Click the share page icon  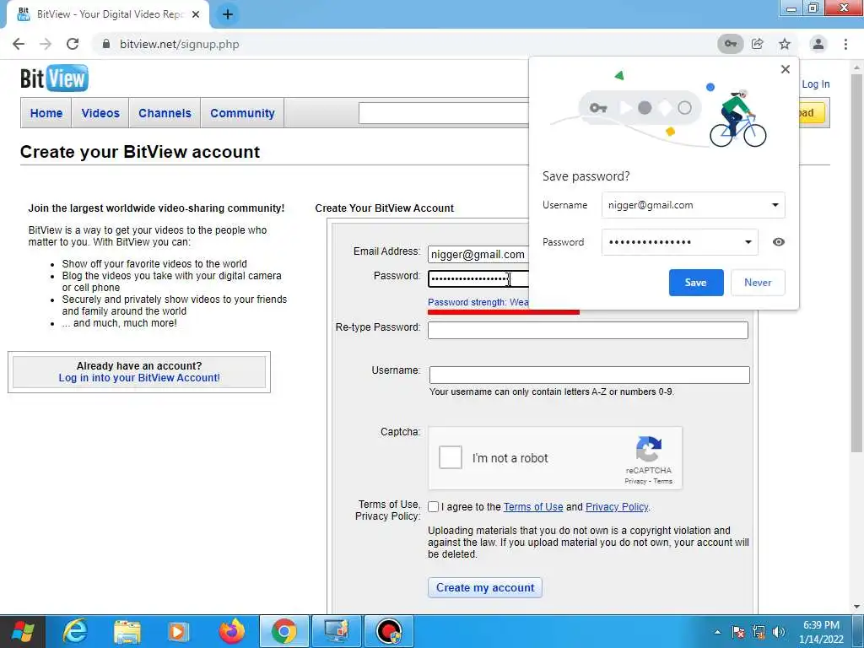click(x=758, y=44)
